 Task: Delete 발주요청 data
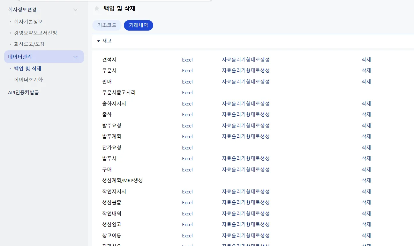click(366, 126)
